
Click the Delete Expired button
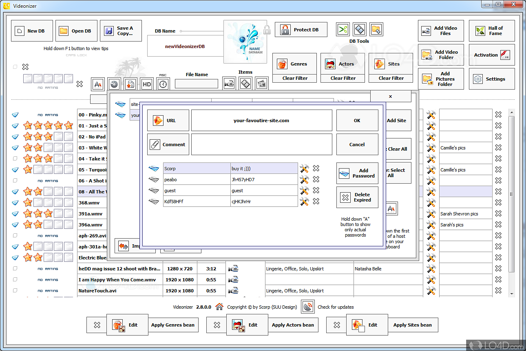(x=357, y=197)
